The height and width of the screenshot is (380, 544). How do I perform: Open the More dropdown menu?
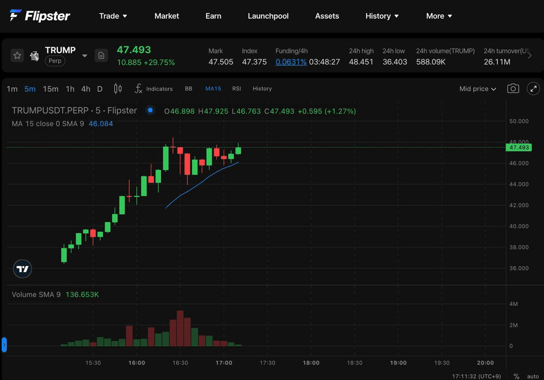439,16
